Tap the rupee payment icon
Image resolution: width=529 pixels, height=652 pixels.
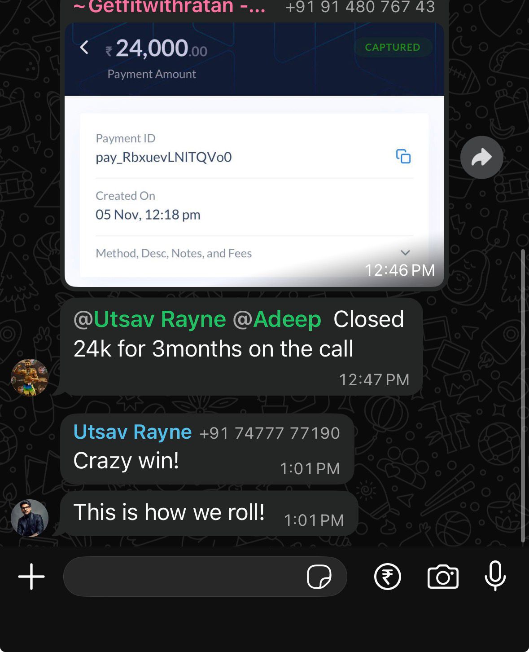388,577
